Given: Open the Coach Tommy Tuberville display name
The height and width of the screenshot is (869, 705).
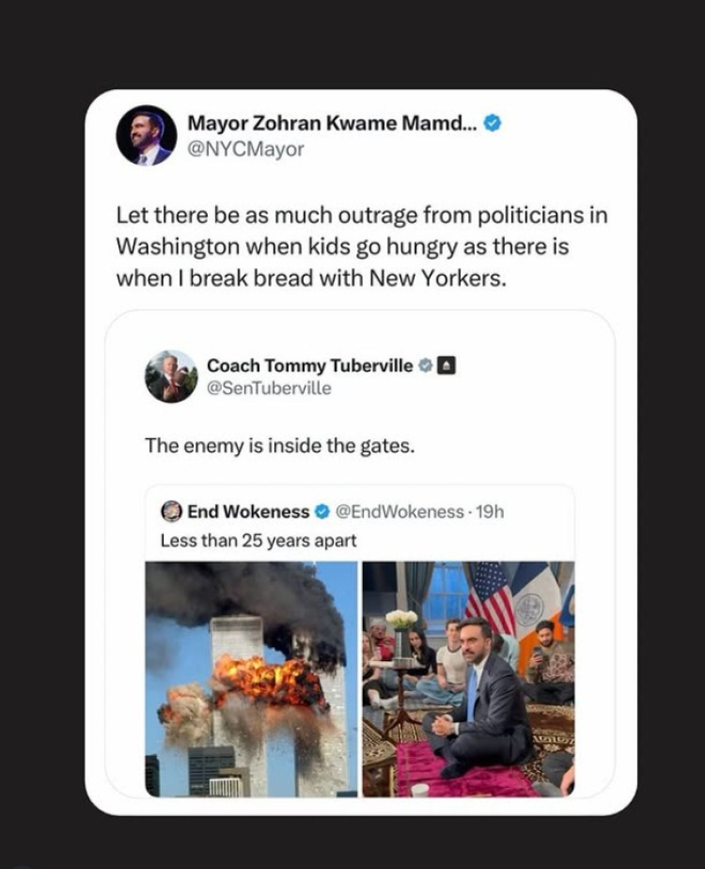Looking at the screenshot, I should click(309, 365).
